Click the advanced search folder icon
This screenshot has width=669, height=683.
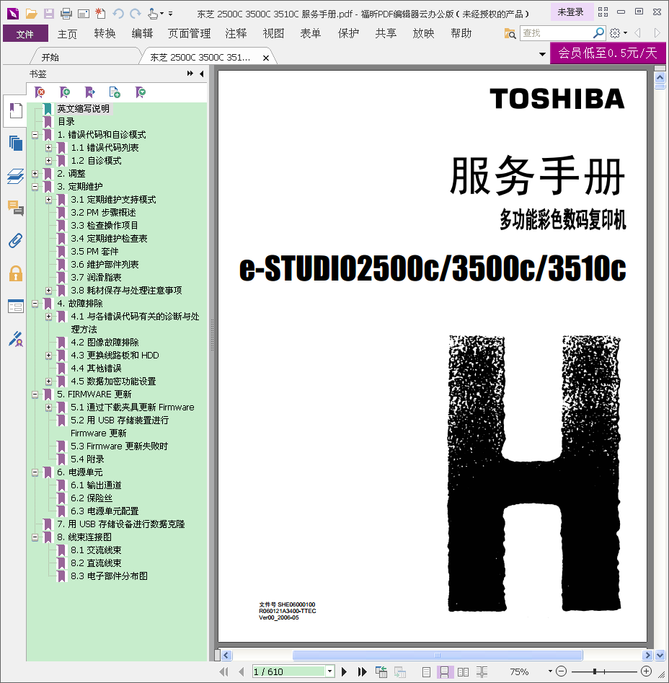coord(510,33)
